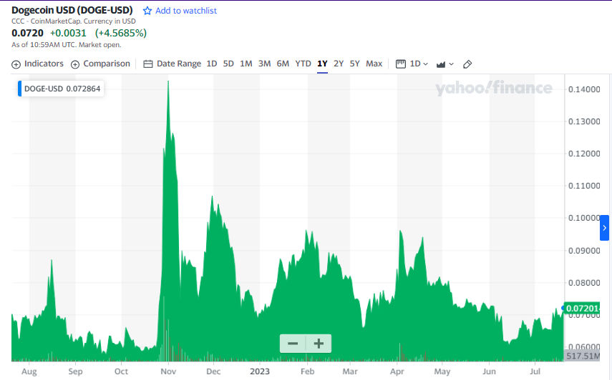Click the DOGE-USD 0.072864 legend label
Viewport: 612px width, 380px height.
[x=62, y=89]
